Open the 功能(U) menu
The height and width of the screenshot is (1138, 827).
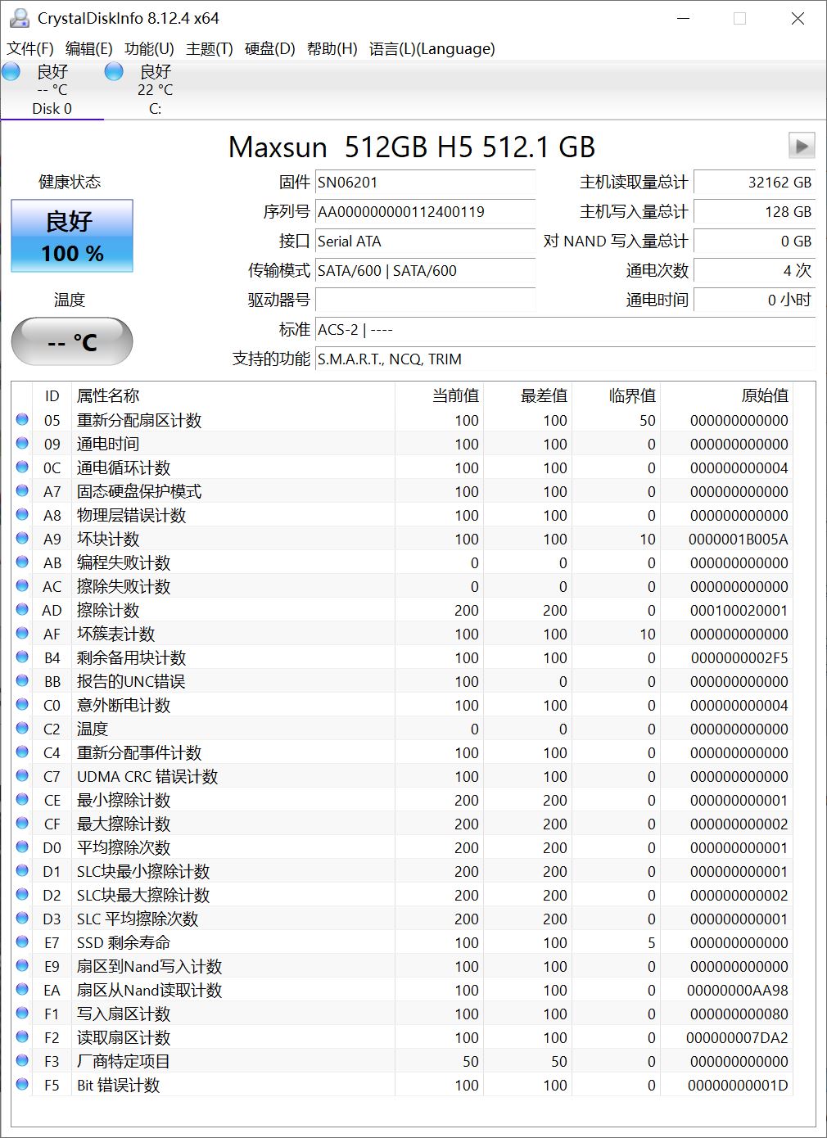click(147, 49)
